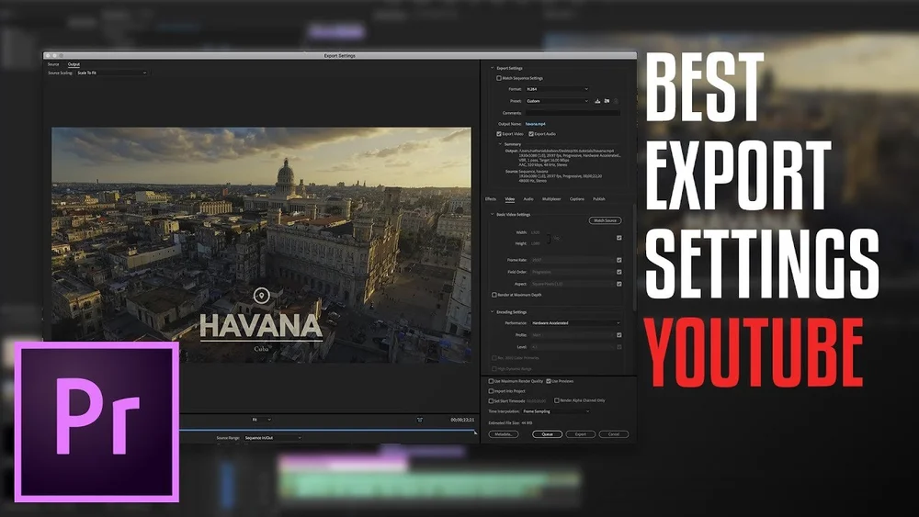
Task: Check Render Alpha Channel Only
Action: coord(557,400)
